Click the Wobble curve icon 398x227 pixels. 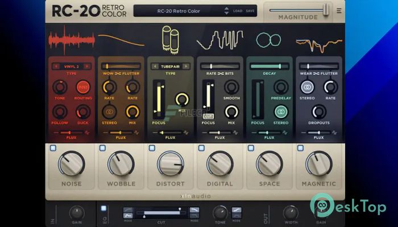[121, 40]
